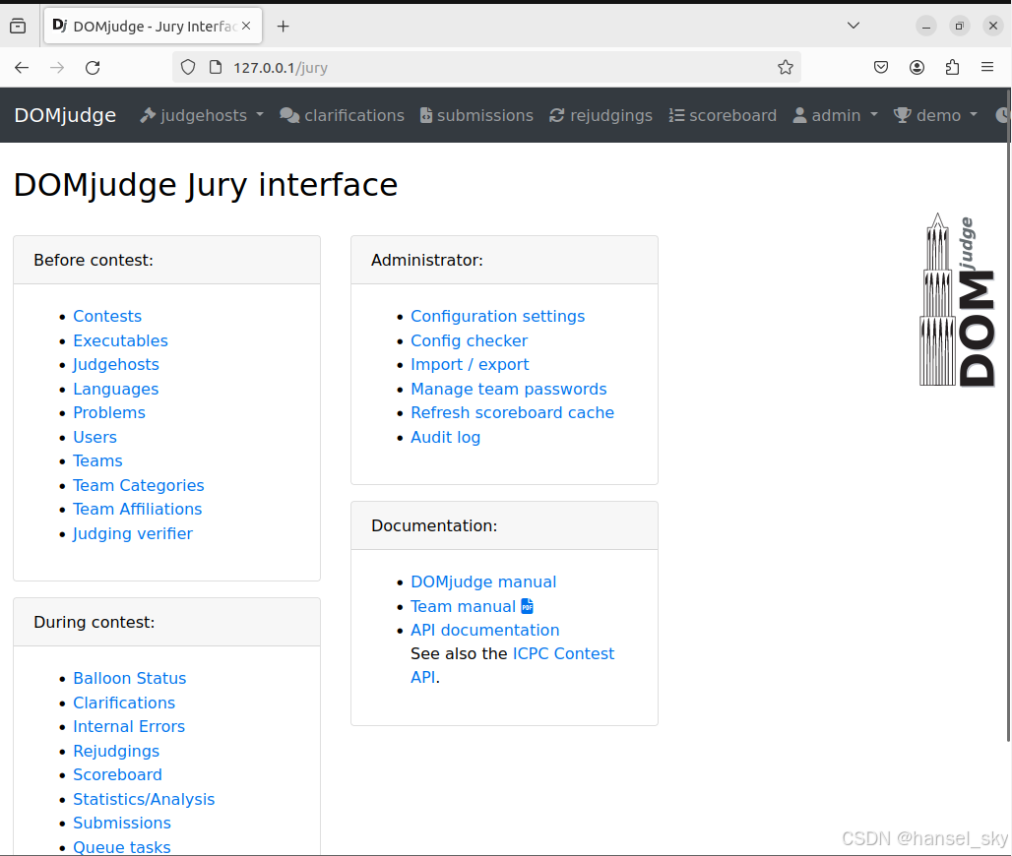
Task: Open Configuration settings
Action: point(497,316)
